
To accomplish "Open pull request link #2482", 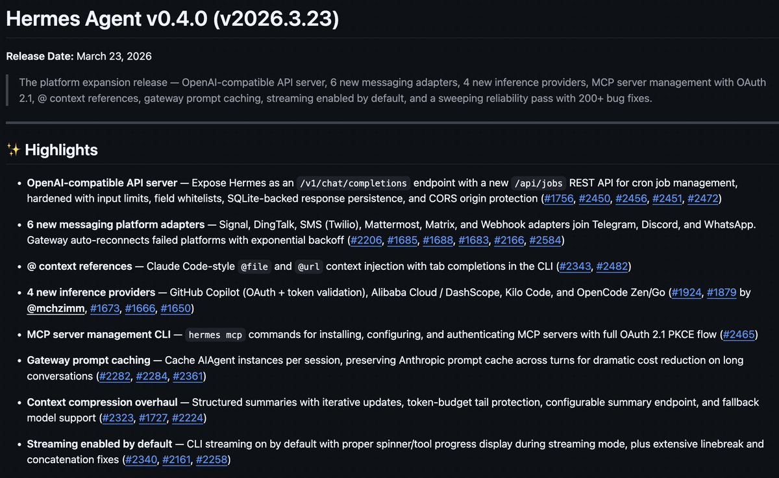I will (x=612, y=266).
